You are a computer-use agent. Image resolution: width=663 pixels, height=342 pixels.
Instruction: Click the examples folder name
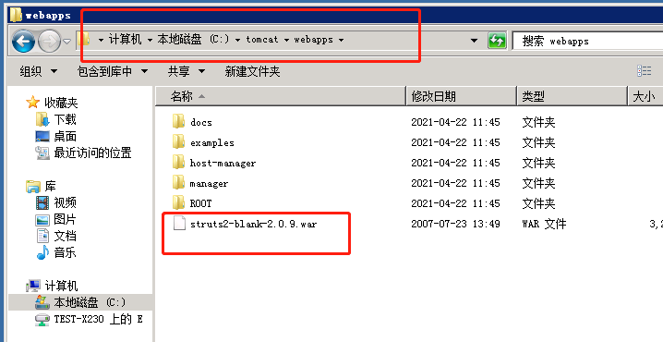click(x=211, y=142)
